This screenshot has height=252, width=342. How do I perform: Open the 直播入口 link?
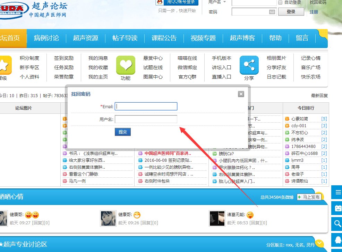pos(222,77)
